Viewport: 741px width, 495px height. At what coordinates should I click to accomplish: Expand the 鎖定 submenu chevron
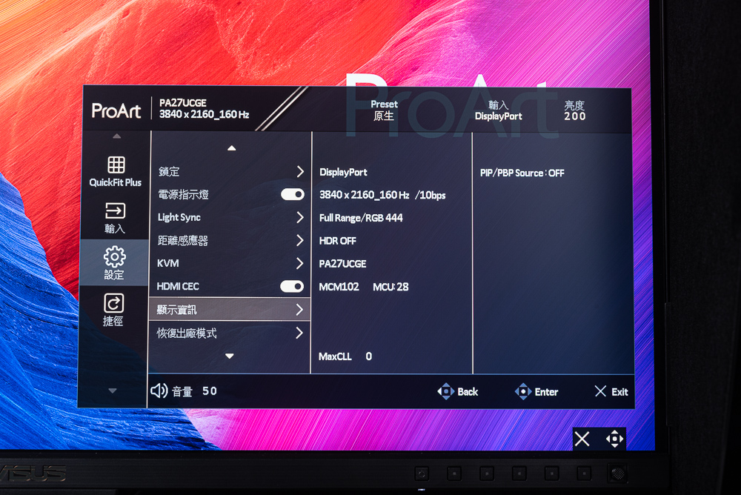pyautogui.click(x=300, y=171)
